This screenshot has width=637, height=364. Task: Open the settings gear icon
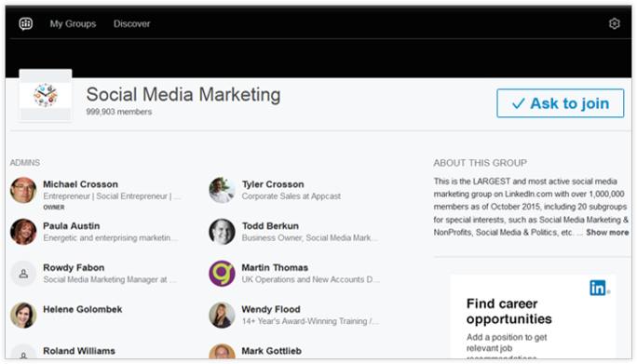pyautogui.click(x=615, y=23)
